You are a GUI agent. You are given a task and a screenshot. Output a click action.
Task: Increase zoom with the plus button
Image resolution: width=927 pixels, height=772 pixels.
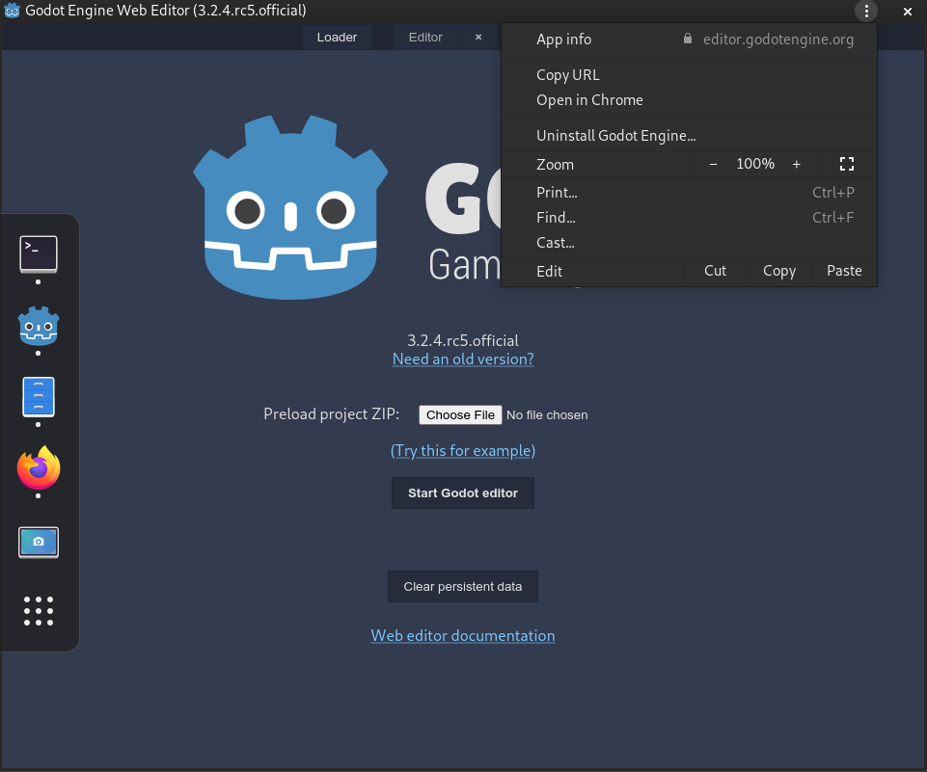797,164
